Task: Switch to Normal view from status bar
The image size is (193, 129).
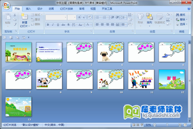Action: point(134,125)
